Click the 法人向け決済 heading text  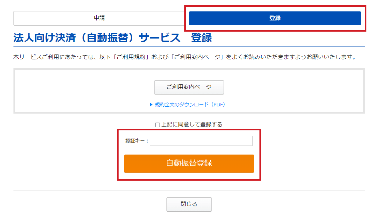[x=45, y=38]
